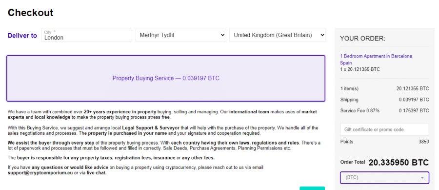439x190 pixels.
Task: Open the Merthyr Tydfil region dropdown
Action: tap(181, 35)
